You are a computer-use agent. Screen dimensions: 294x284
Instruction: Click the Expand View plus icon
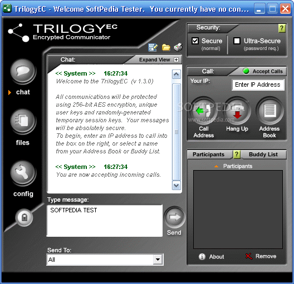[176, 59]
